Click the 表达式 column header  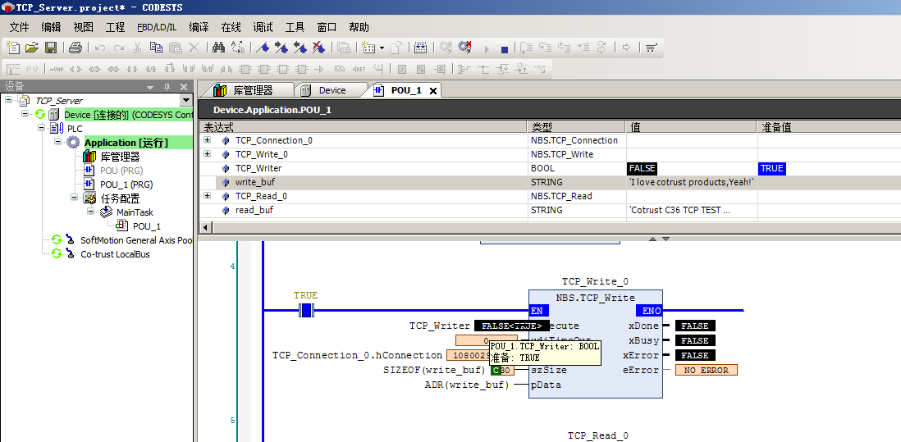[x=363, y=127]
